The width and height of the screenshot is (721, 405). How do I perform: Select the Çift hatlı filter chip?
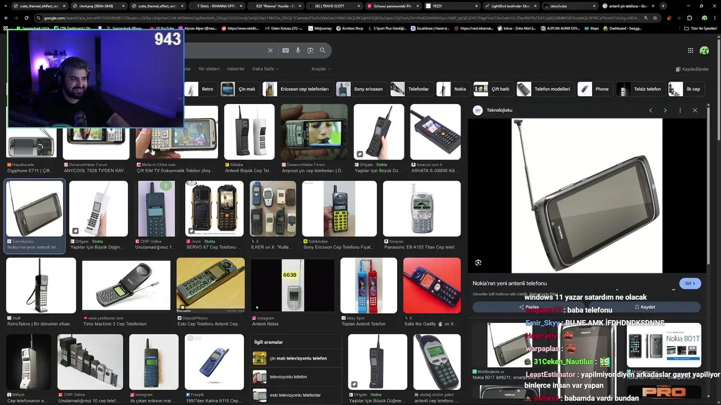pyautogui.click(x=493, y=89)
